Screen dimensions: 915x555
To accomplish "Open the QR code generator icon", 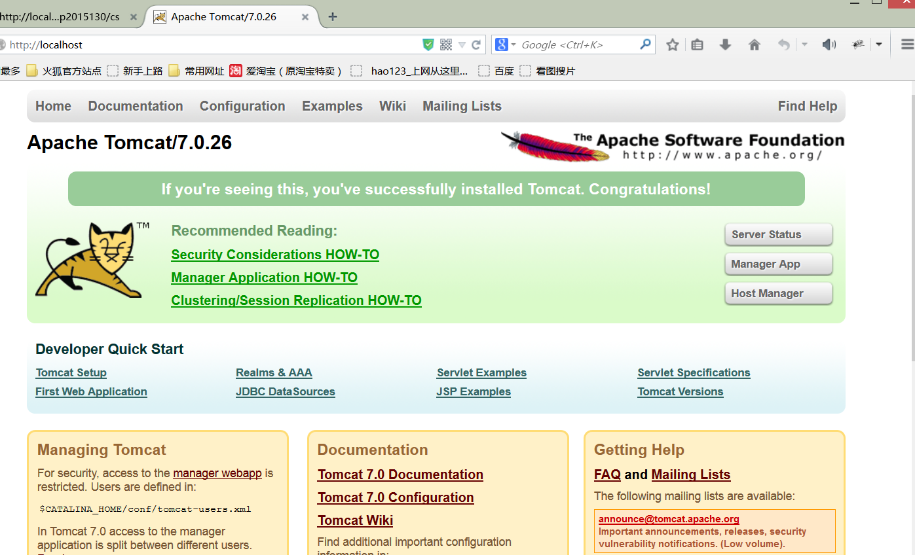I will (x=446, y=45).
